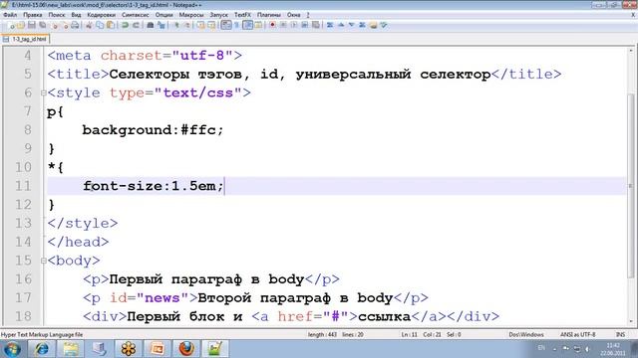Toggle Word wrap in the toolbar
Screen dimensions: 638x358
(226, 25)
